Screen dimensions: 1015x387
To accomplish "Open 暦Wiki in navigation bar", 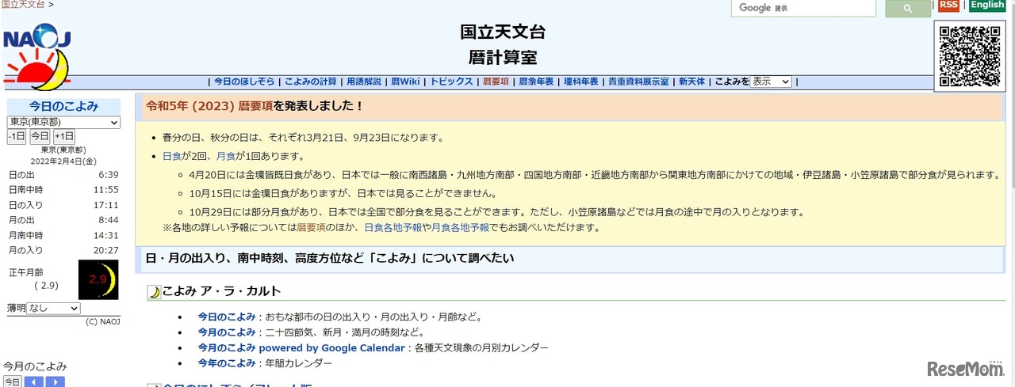I will (x=405, y=82).
